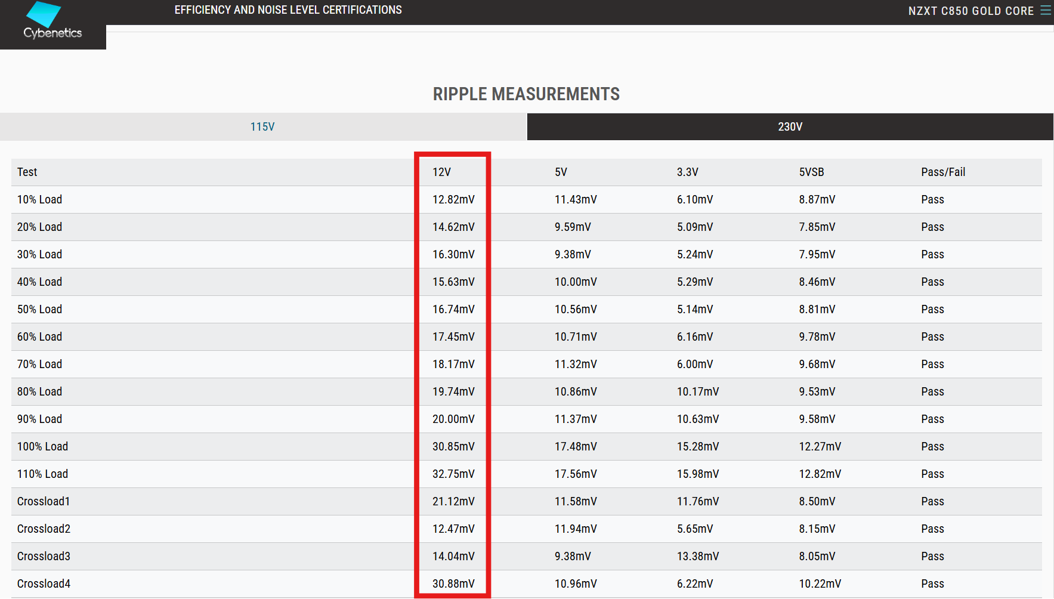Screen dimensions: 1054x599
Task: Select the 20.00mV 12V value
Action: (453, 419)
